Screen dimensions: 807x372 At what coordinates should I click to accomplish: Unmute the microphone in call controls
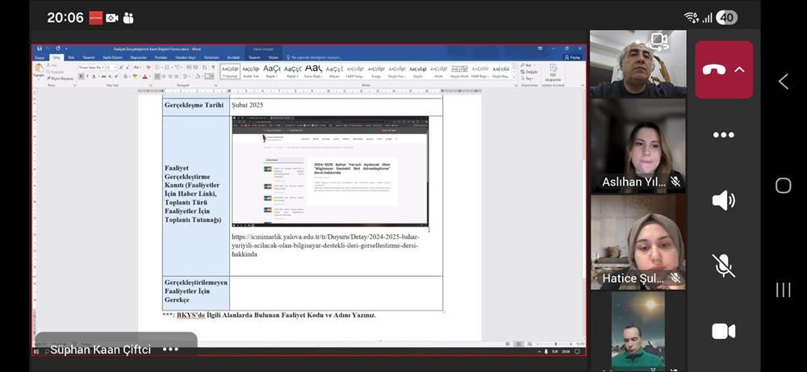coord(723,265)
